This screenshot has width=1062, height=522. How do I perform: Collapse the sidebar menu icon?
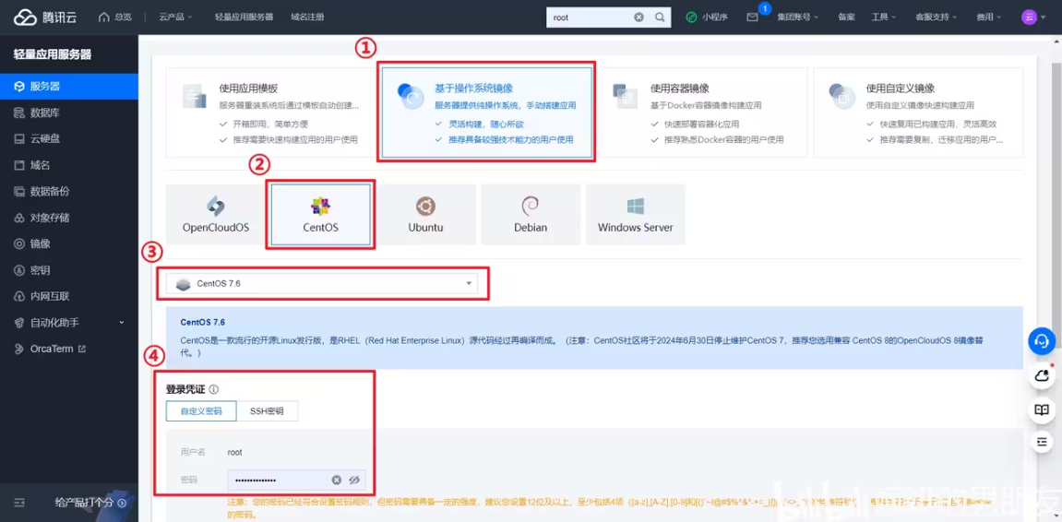click(19, 503)
